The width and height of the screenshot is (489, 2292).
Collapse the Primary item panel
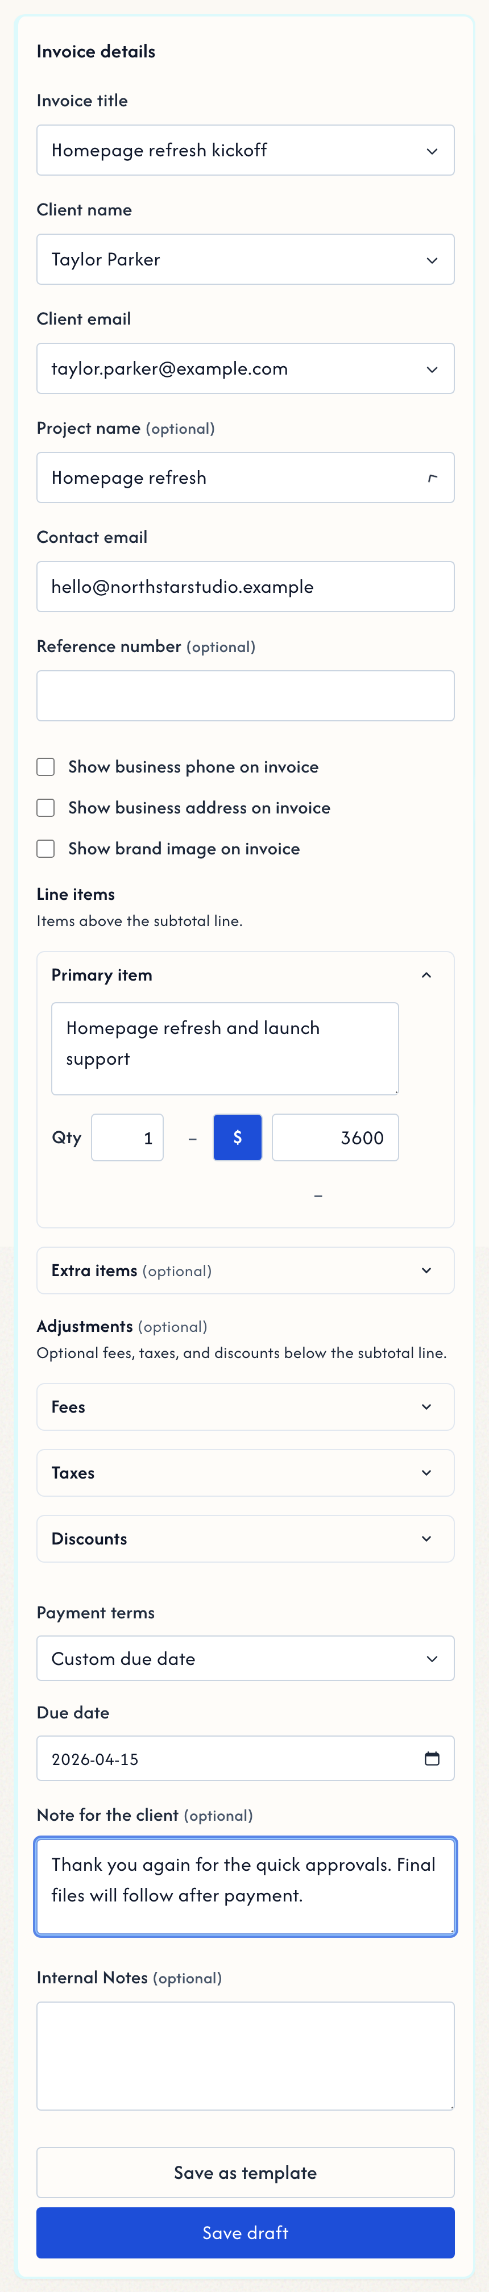point(426,974)
